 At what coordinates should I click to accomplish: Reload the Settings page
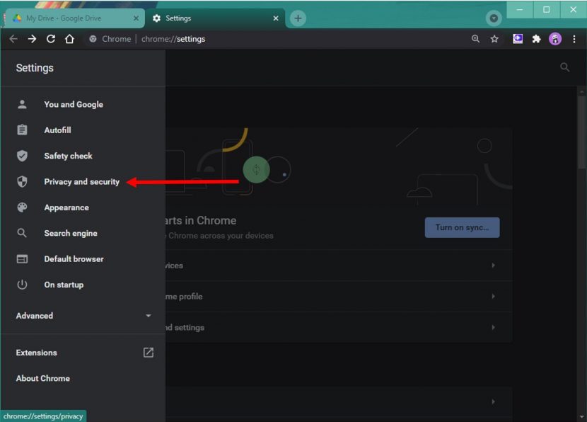click(51, 39)
